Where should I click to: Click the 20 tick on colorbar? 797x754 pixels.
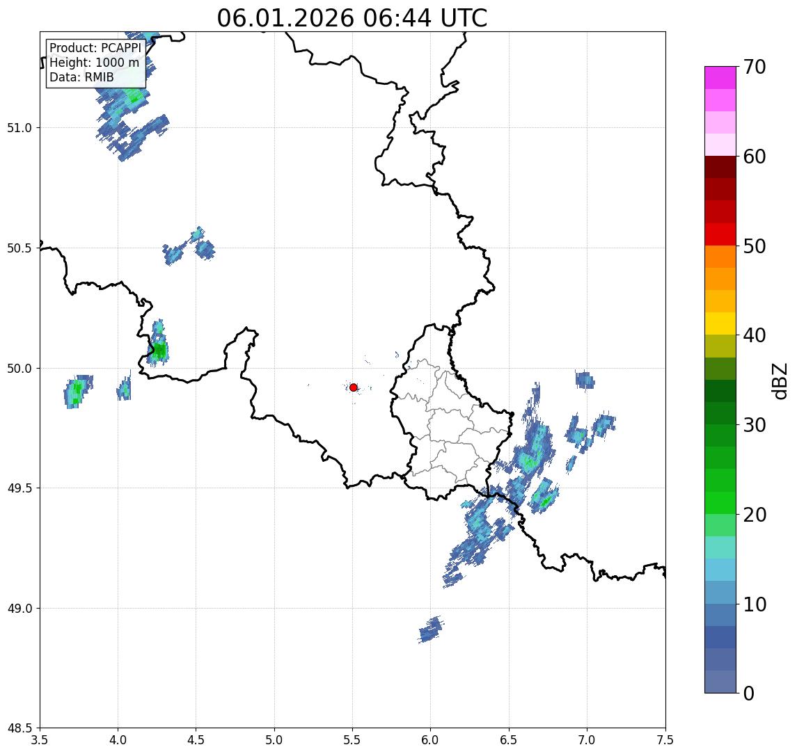tap(755, 515)
